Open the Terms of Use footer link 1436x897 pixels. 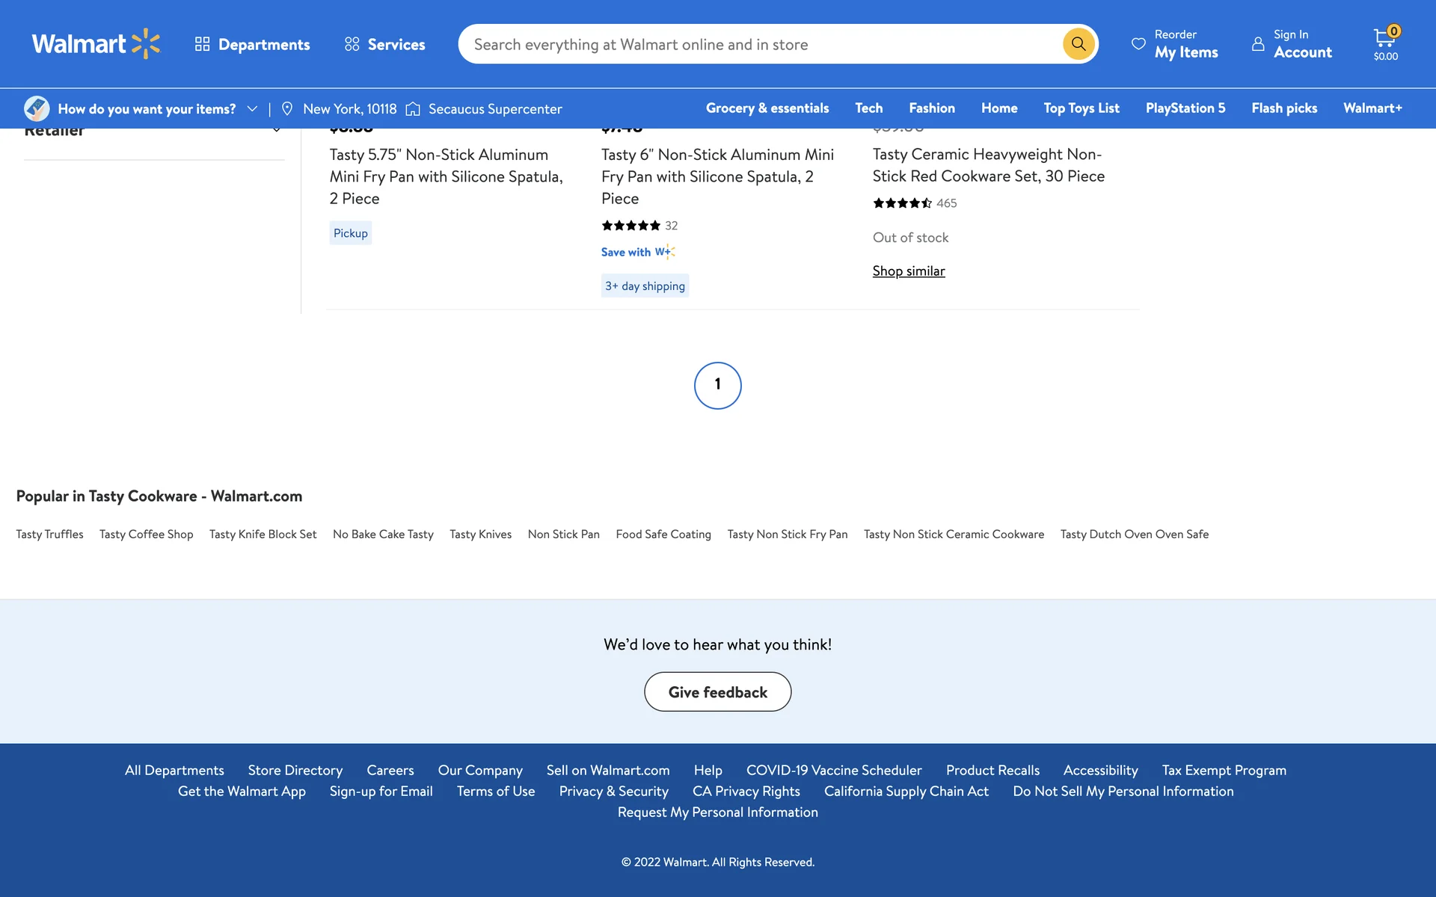495,791
